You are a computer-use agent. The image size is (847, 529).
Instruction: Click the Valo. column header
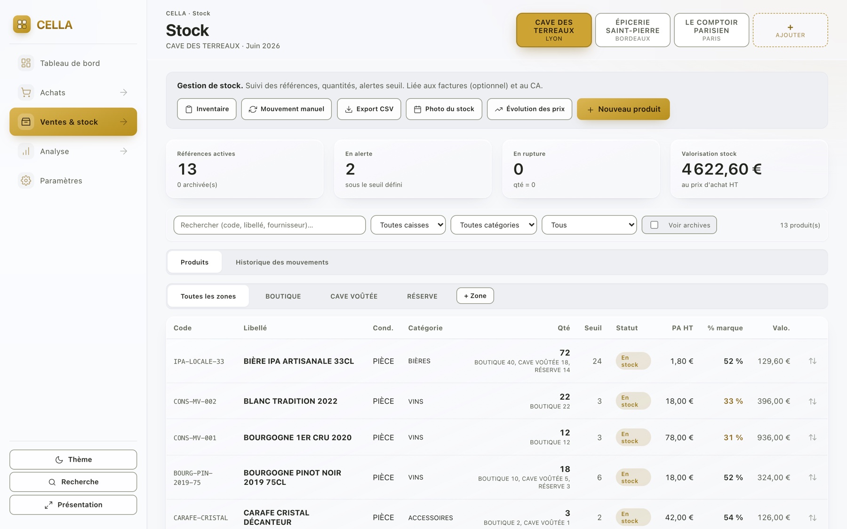[781, 328]
